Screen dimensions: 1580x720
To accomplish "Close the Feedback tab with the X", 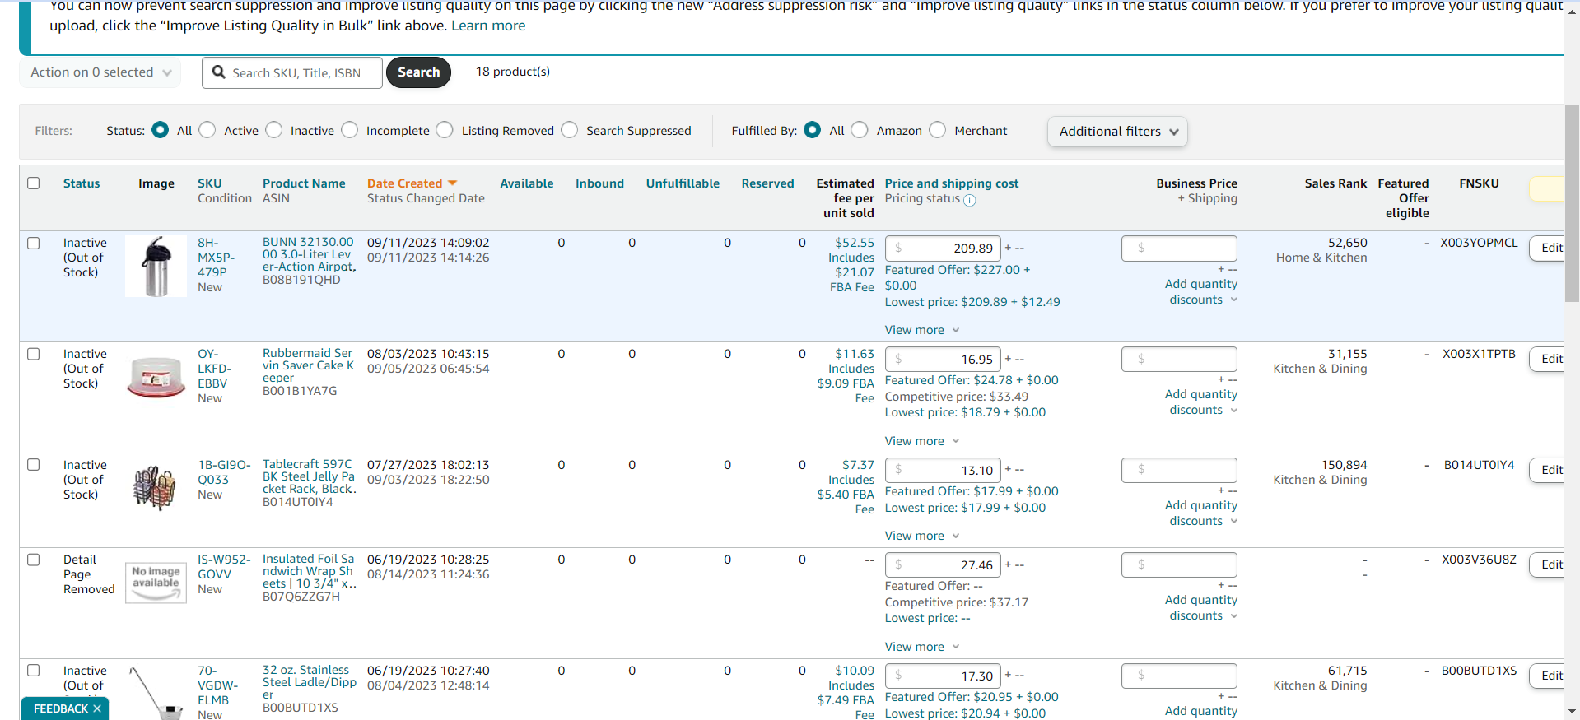I will click(x=97, y=708).
